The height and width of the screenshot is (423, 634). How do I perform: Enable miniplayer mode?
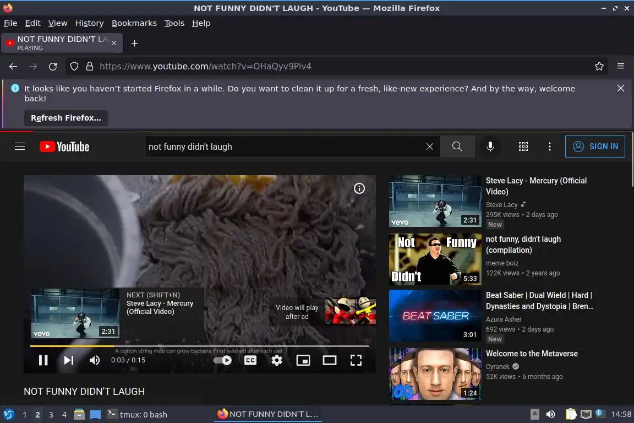(303, 360)
